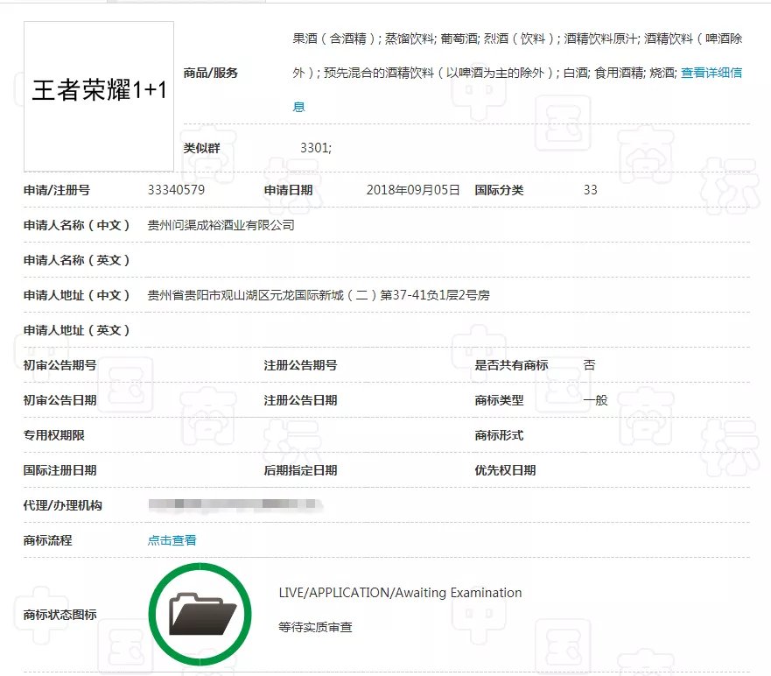
Task: Click the applicant name 贵州问渠成裕酒业有限公司
Action: tap(221, 225)
